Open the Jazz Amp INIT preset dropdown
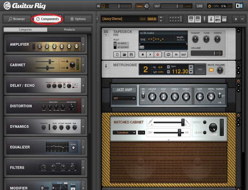248x190 pixels. point(124,98)
